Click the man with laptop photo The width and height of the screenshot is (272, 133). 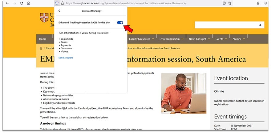point(184,93)
